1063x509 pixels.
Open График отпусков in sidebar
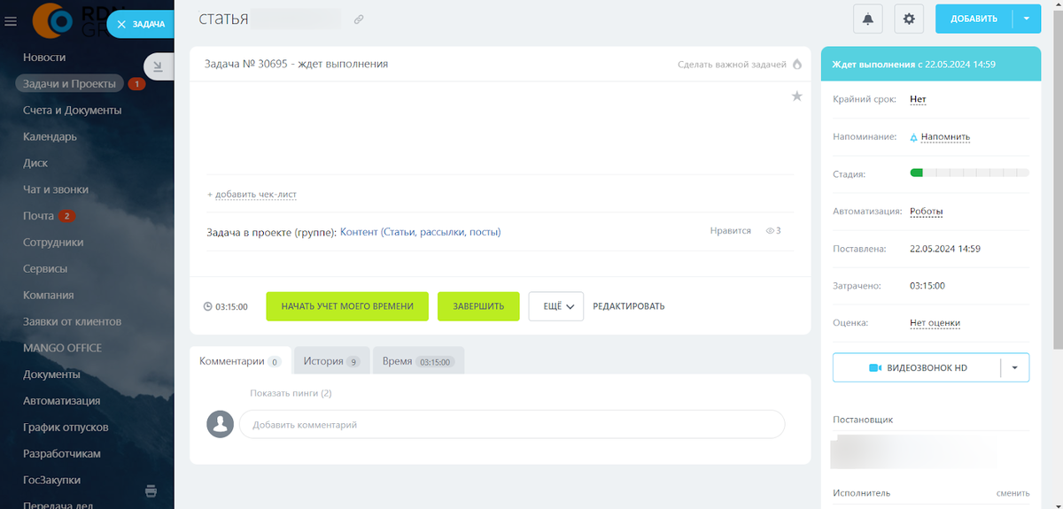pyautogui.click(x=66, y=428)
